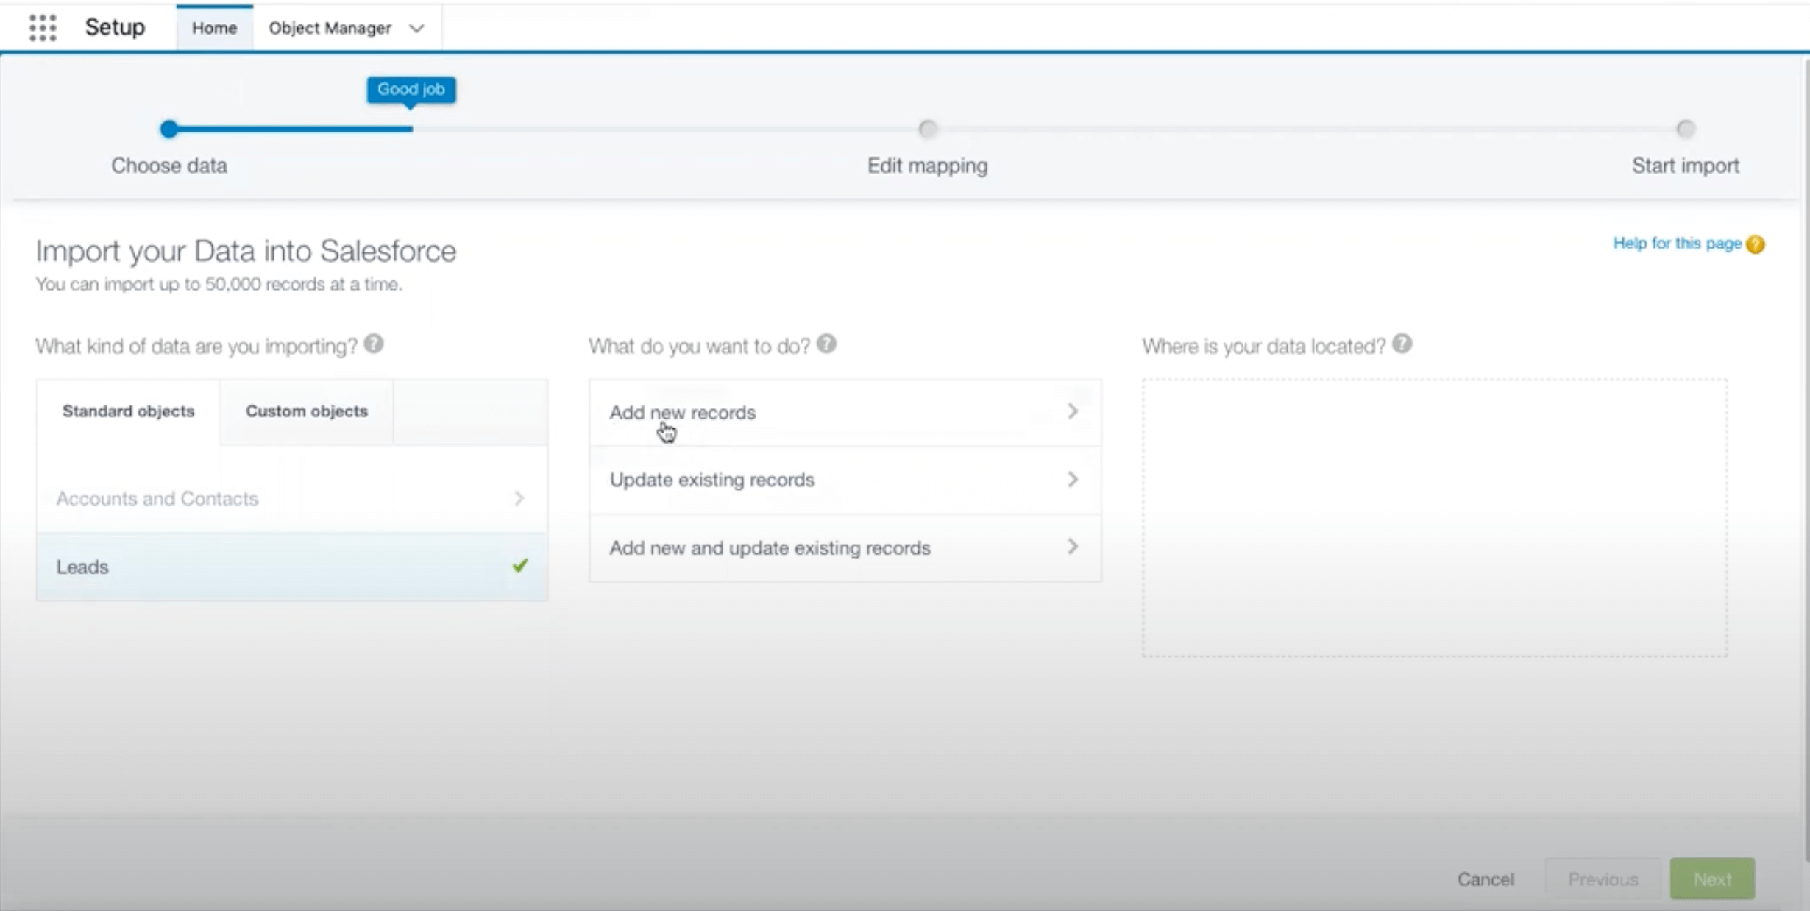This screenshot has height=911, width=1810.
Task: Click the 'Good job' progress tooltip
Action: (x=411, y=90)
